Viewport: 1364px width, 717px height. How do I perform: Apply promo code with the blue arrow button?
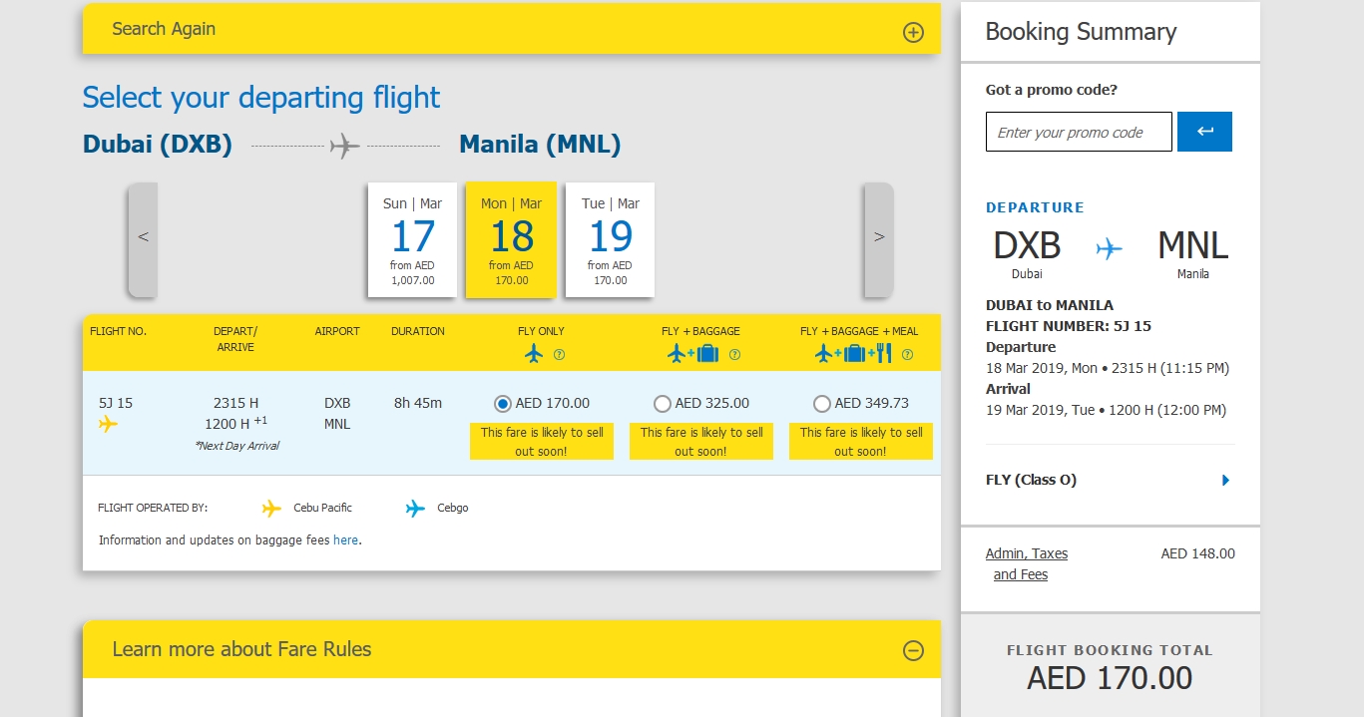pyautogui.click(x=1204, y=132)
